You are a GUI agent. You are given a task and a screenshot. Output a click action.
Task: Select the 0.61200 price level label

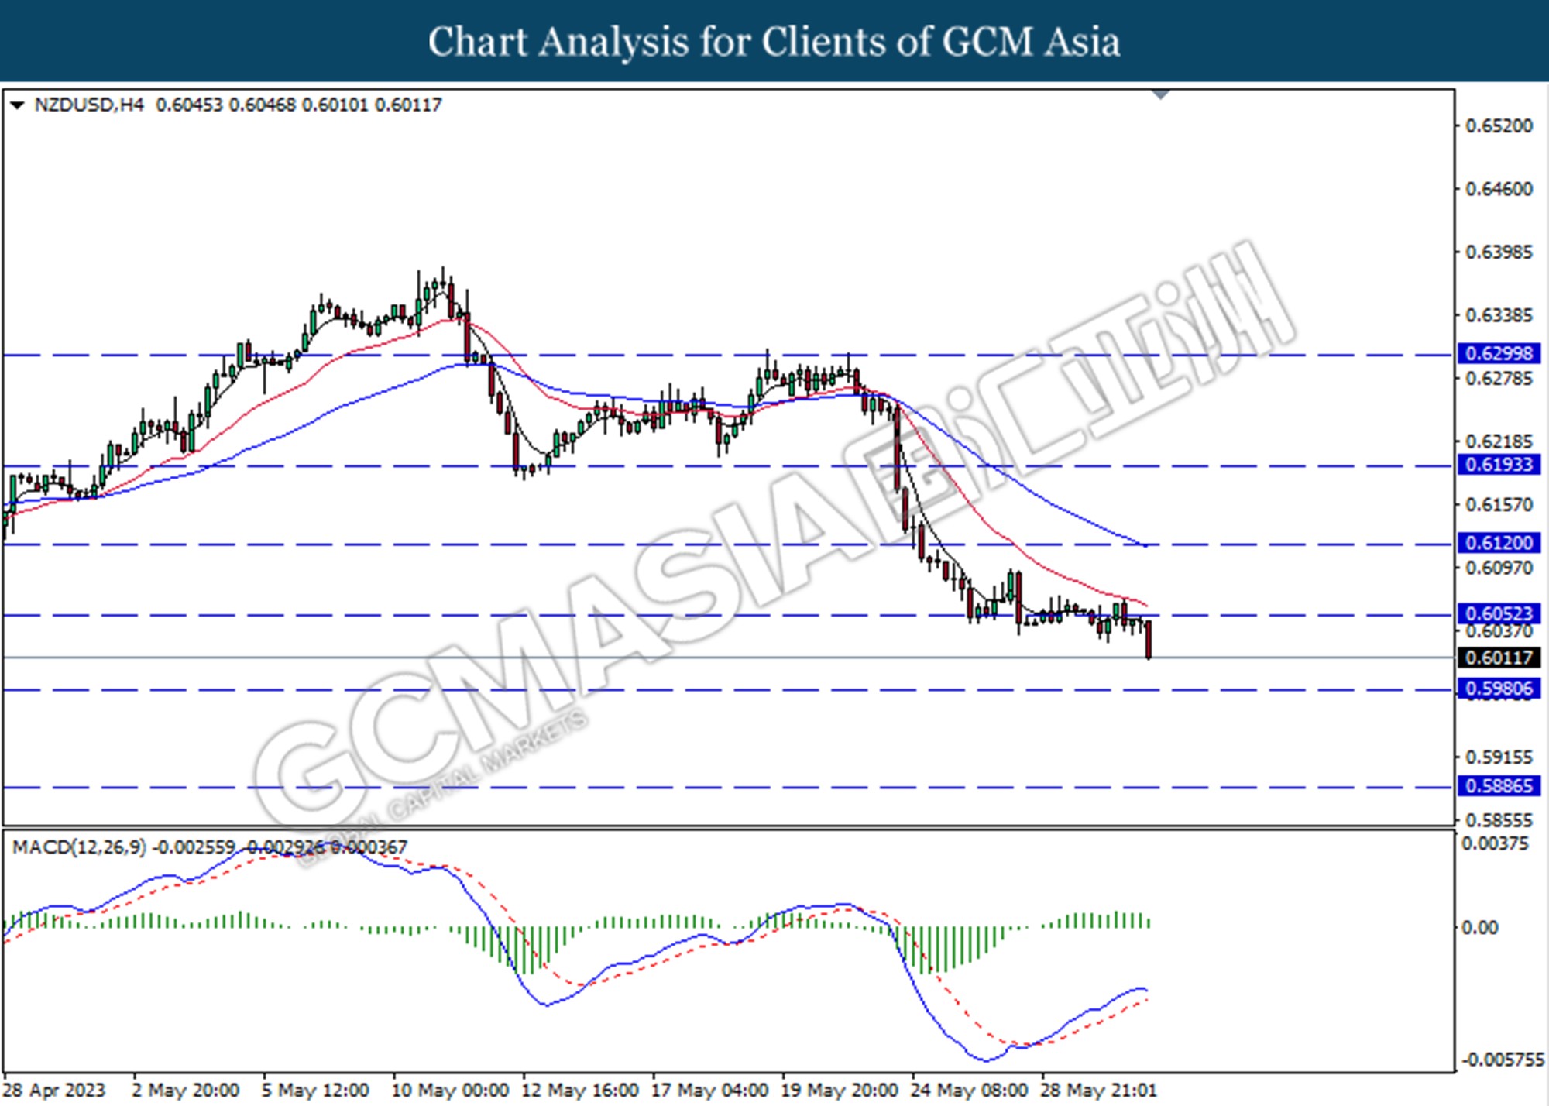tap(1499, 543)
